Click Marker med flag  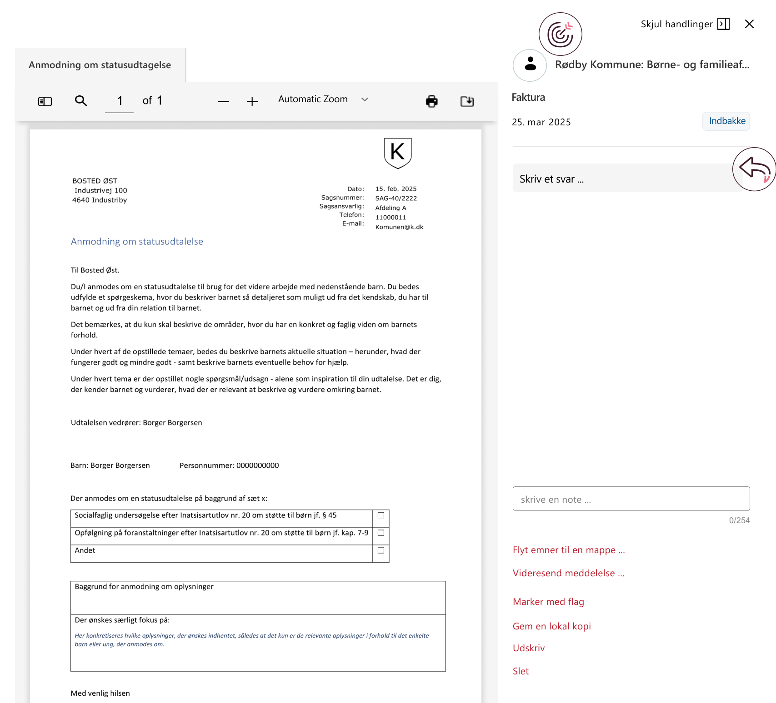click(x=548, y=602)
